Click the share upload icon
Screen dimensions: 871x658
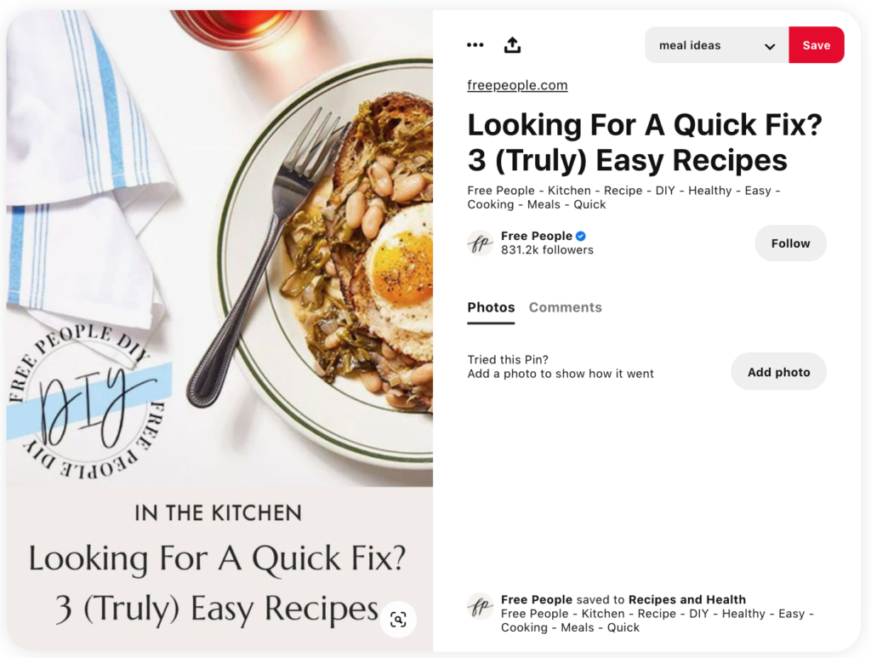pyautogui.click(x=512, y=45)
